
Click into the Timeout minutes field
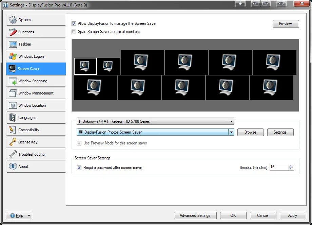(x=279, y=167)
